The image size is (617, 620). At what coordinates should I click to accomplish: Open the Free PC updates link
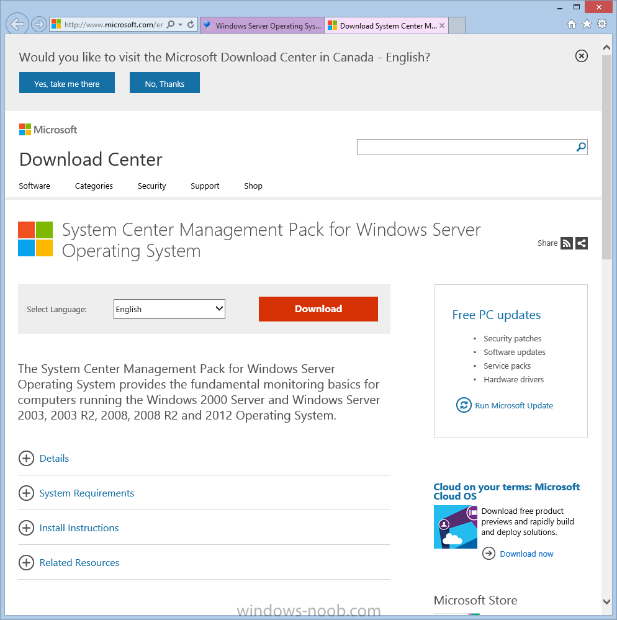[x=497, y=315]
